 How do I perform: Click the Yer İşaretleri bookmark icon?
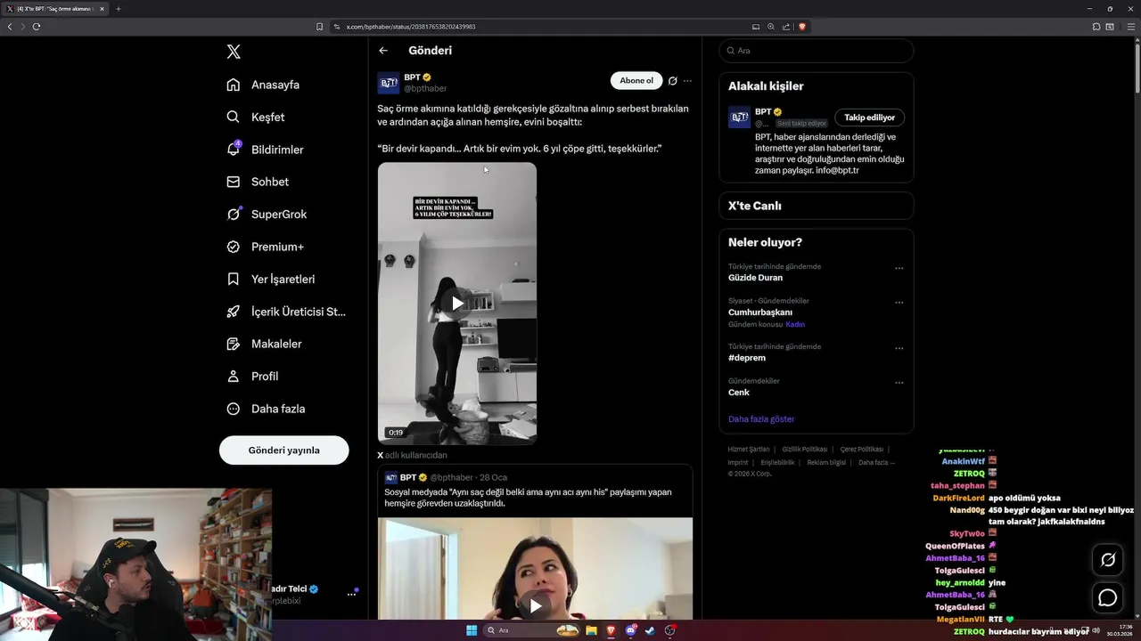pyautogui.click(x=234, y=279)
